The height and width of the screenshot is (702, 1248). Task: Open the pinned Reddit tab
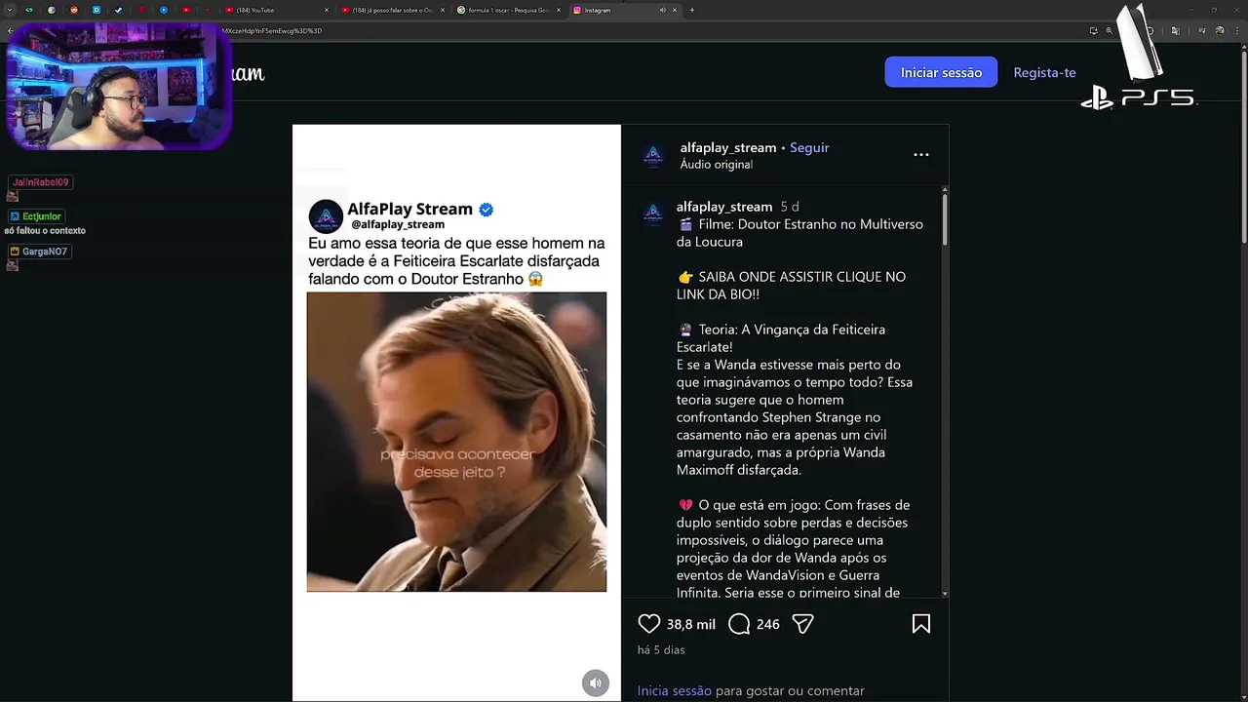74,10
